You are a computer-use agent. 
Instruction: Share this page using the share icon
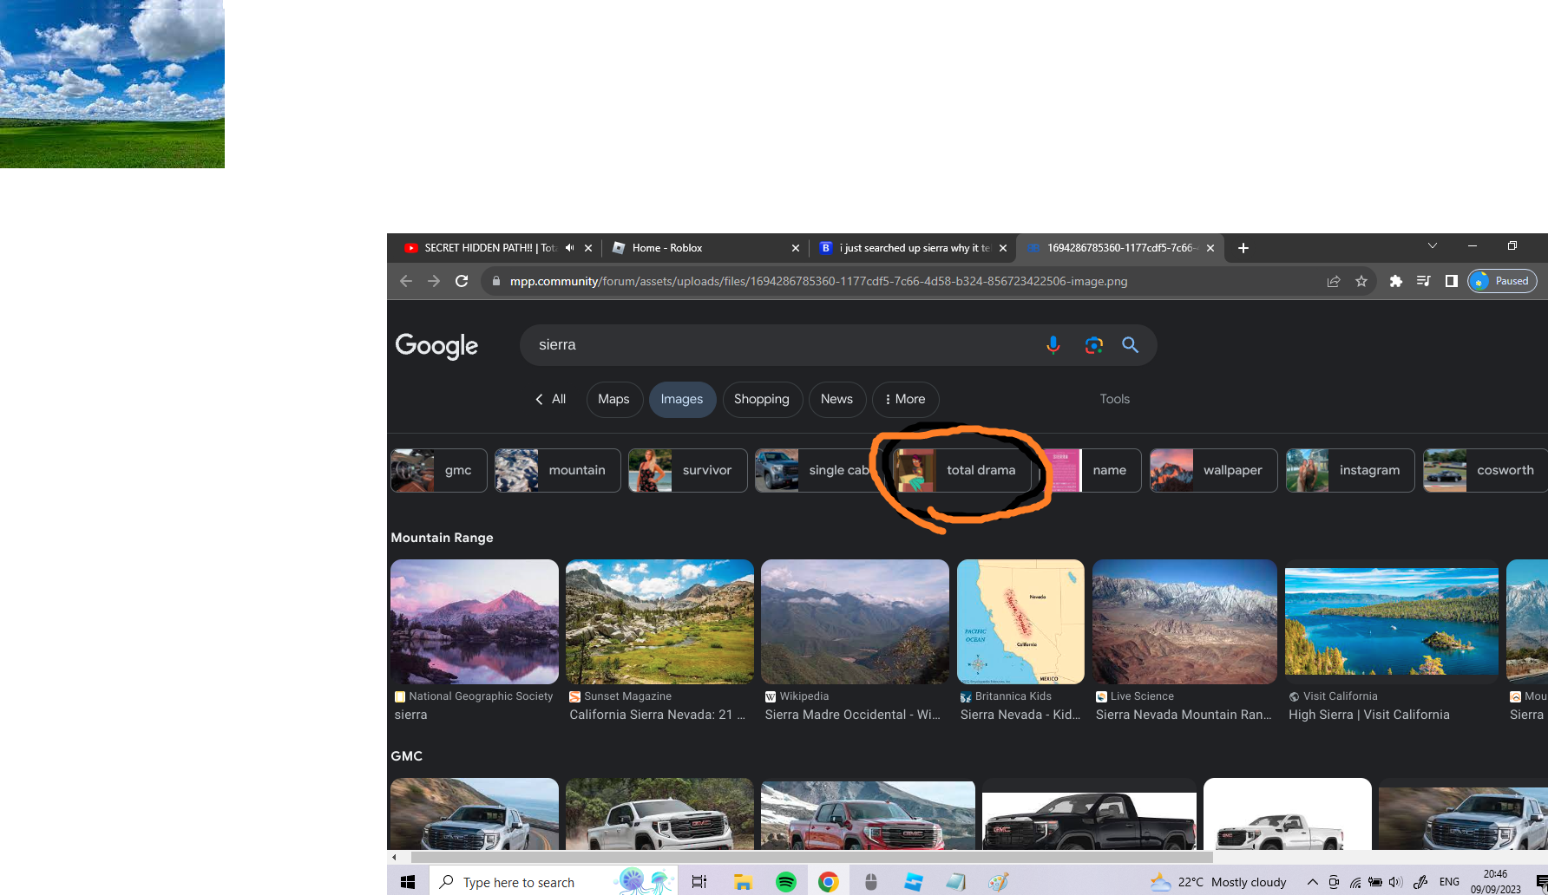coord(1334,281)
